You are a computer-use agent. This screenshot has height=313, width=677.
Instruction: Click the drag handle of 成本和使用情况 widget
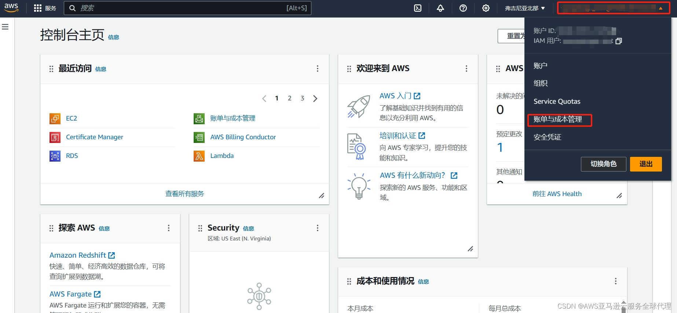click(x=349, y=281)
